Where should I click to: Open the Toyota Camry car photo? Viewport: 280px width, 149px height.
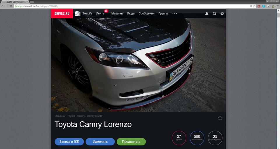(x=138, y=65)
